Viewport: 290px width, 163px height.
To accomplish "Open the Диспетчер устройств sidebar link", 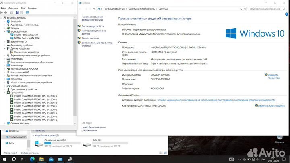I will coord(93,26).
